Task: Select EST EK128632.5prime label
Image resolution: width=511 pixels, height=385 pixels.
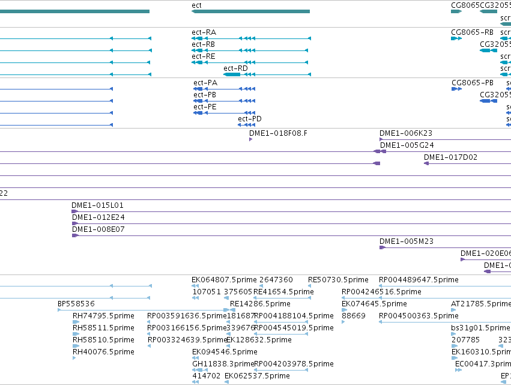Action: 259,340
